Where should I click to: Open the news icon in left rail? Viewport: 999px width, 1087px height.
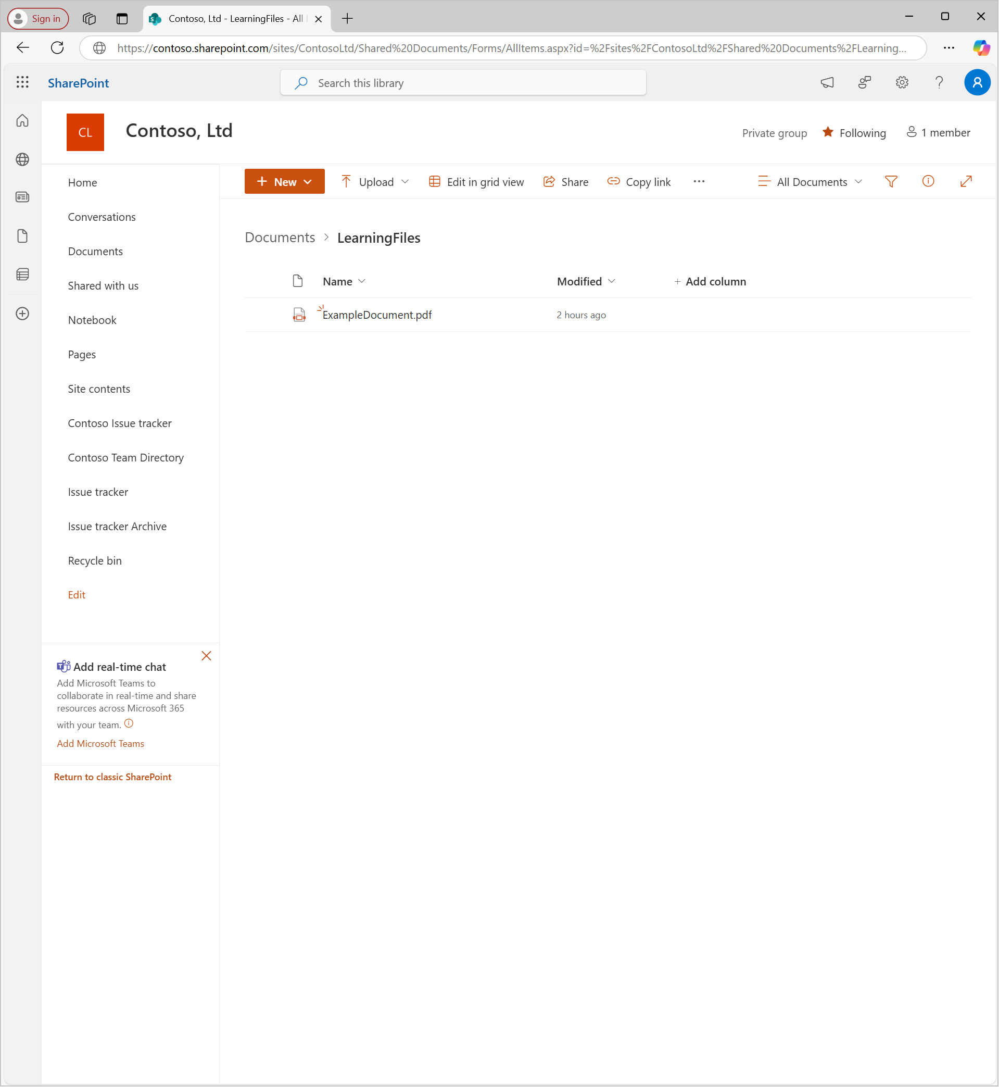coord(22,197)
